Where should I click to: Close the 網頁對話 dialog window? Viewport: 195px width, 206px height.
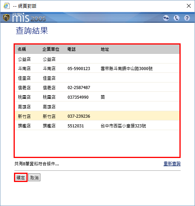pos(189,6)
